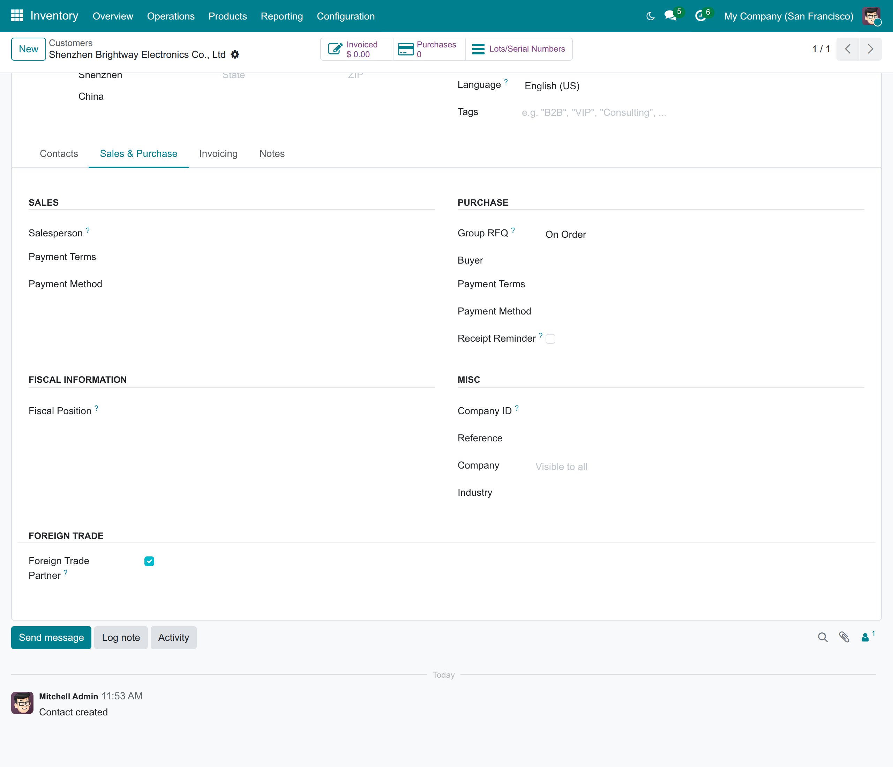This screenshot has height=767, width=893.
Task: Open Group RFQ help question mark
Action: tap(513, 230)
